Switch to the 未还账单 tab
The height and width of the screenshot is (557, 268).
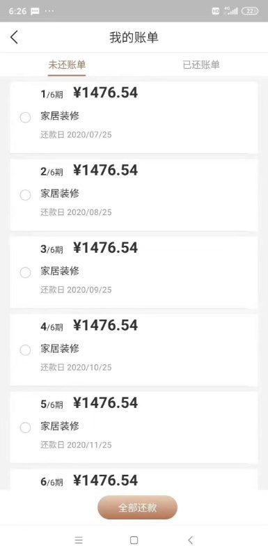[67, 65]
